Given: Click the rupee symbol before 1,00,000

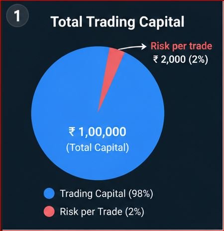Looking at the screenshot, I should [x=72, y=132].
